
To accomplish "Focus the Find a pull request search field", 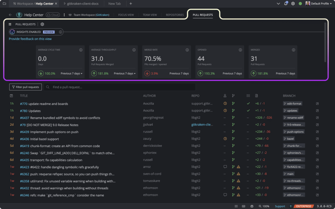I will (120, 87).
